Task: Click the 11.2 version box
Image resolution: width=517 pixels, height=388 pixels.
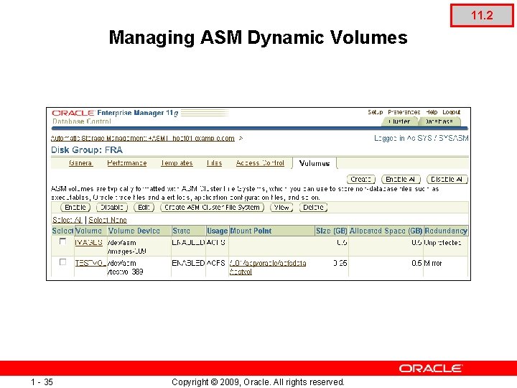Action: [482, 15]
